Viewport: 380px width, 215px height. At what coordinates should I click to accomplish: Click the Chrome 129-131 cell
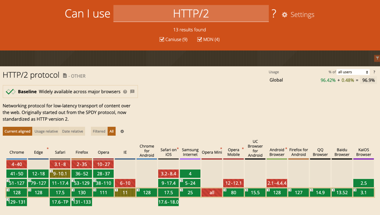(x=17, y=202)
